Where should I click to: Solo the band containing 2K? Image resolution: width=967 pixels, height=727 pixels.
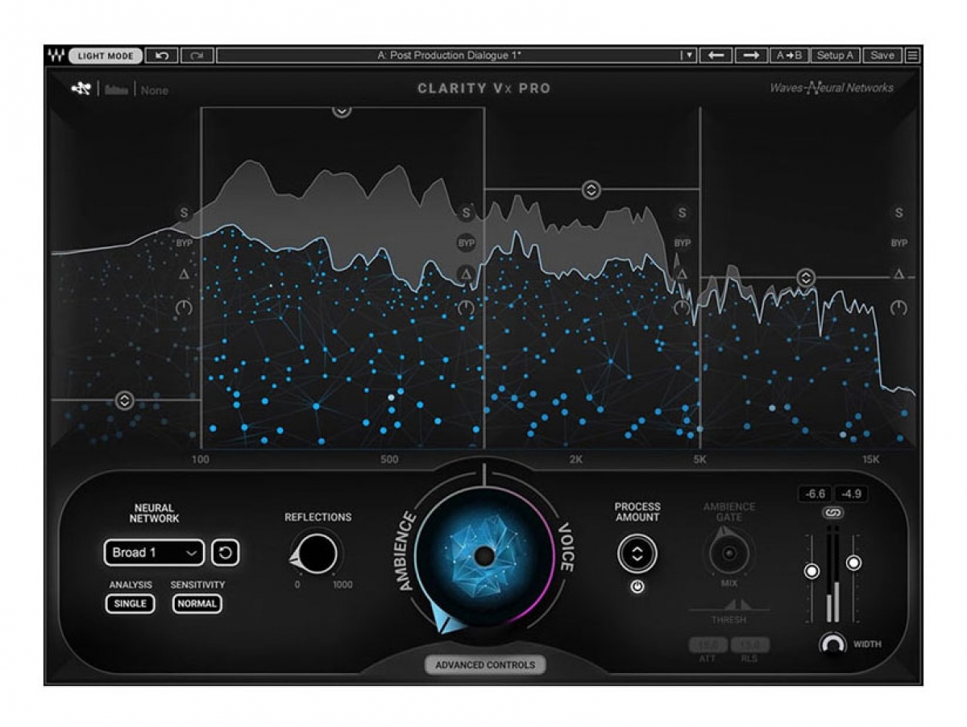pyautogui.click(x=683, y=213)
